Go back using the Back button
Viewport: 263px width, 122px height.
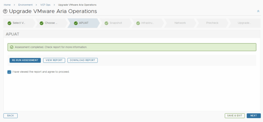click(x=11, y=116)
